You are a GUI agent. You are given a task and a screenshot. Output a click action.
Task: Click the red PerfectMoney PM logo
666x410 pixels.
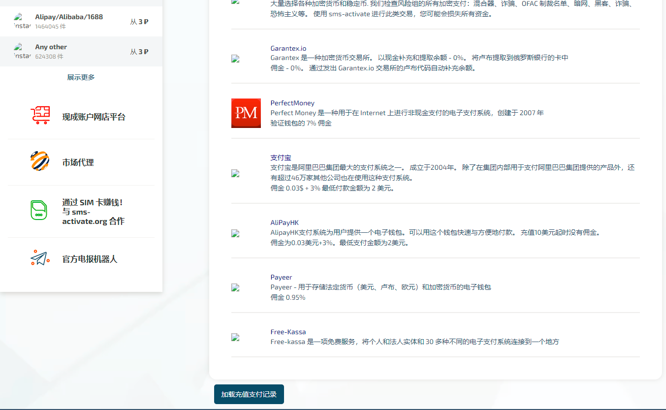click(246, 113)
